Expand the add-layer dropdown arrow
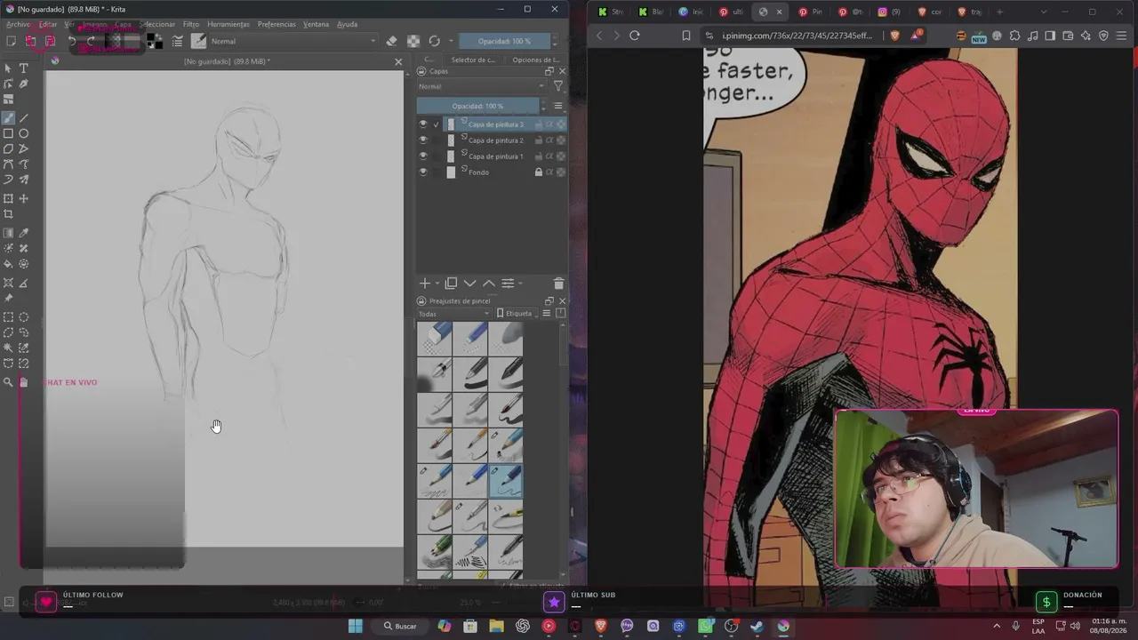This screenshot has height=640, width=1138. tap(436, 284)
